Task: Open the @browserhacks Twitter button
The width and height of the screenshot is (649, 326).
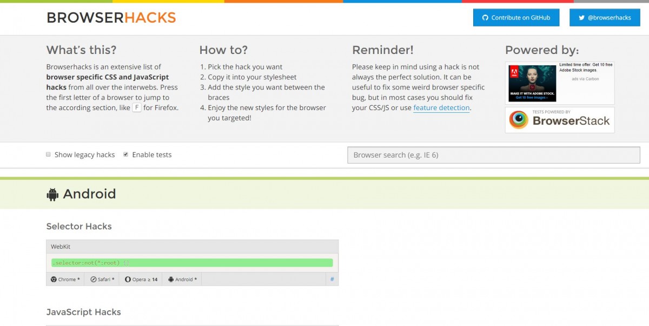Action: tap(605, 17)
